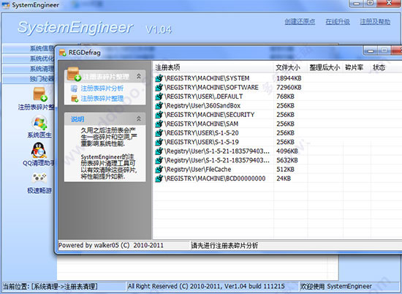Select the \REGISTRY\MACHINE\SYSTEM entry text
Image resolution: width=402 pixels, height=294 pixels.
[207, 78]
